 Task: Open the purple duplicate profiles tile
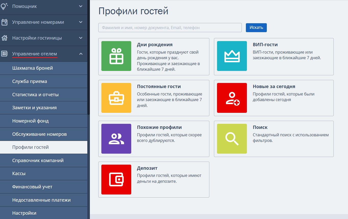(x=116, y=139)
